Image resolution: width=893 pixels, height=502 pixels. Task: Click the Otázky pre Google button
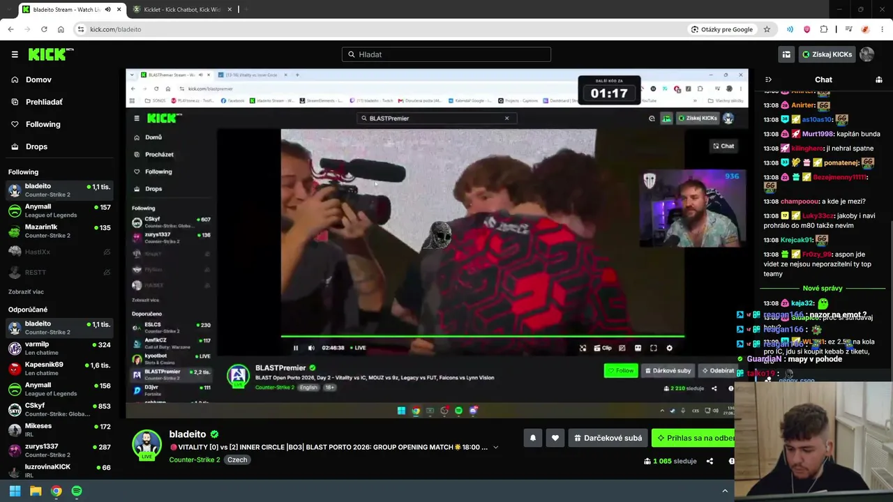tap(722, 29)
